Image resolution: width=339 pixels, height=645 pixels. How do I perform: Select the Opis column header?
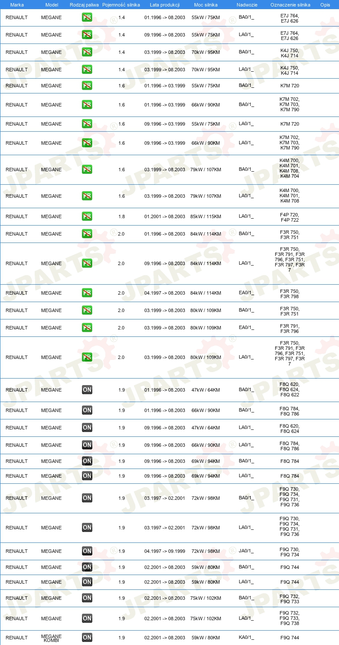(325, 5)
